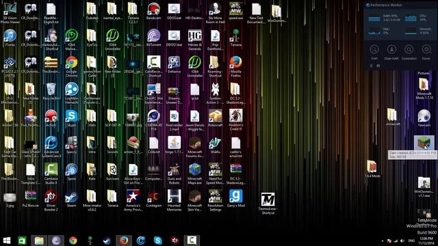The width and height of the screenshot is (438, 246).
Task: Select the Dubstep folder
Action: pyautogui.click(x=92, y=11)
